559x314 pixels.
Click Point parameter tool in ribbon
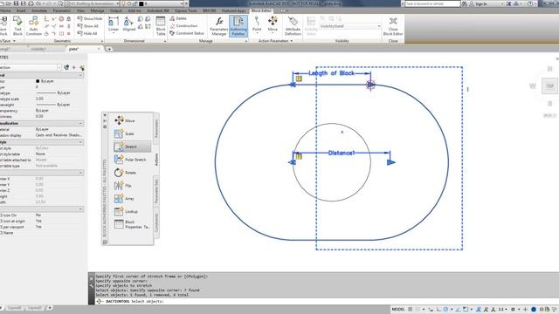point(257,25)
